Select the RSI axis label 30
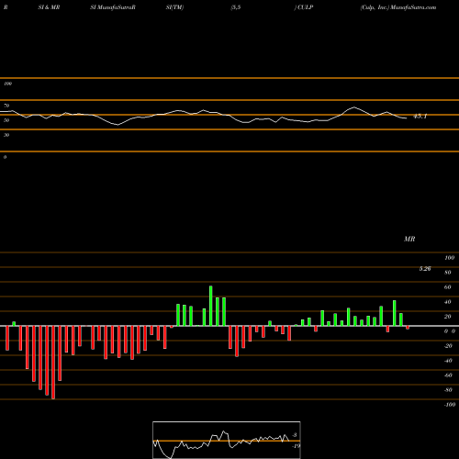The height and width of the screenshot is (459, 459). pyautogui.click(x=6, y=135)
